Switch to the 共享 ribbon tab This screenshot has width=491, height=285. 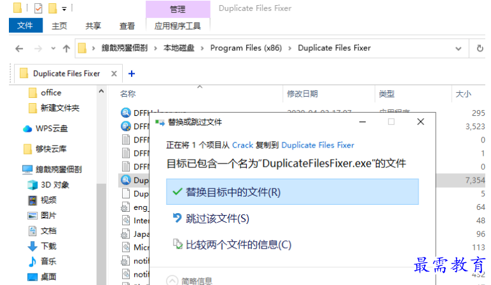93,25
